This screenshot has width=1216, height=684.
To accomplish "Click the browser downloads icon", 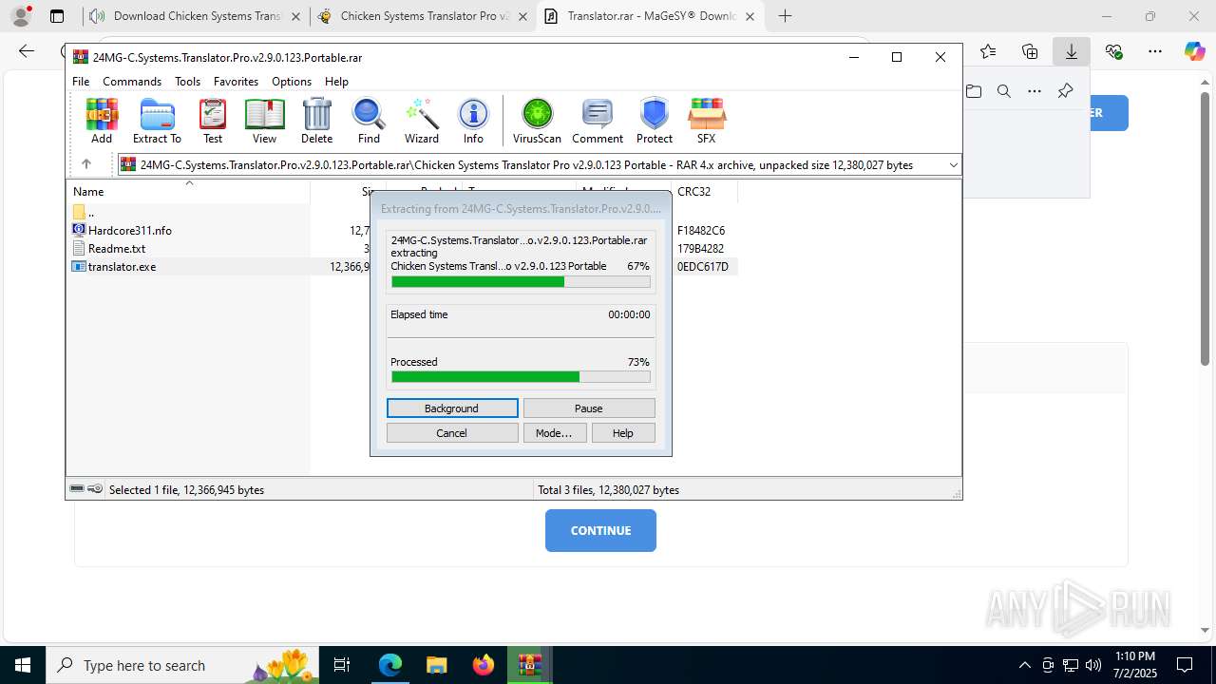I will click(1071, 51).
